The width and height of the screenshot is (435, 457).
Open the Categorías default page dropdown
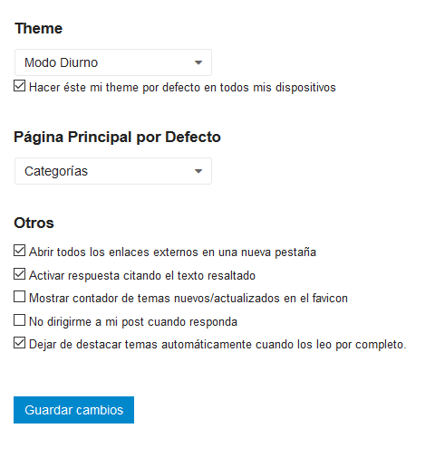click(113, 171)
